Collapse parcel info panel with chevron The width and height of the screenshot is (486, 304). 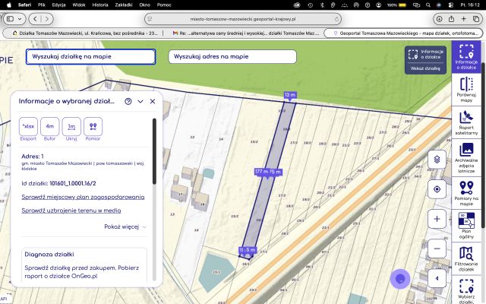[140, 101]
